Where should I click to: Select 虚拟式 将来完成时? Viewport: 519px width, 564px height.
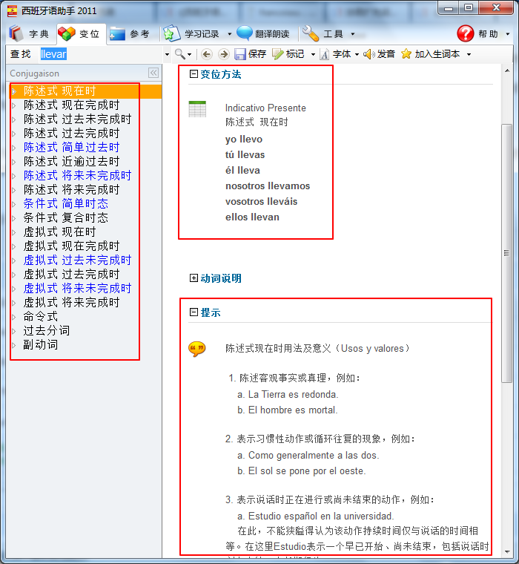(x=72, y=303)
